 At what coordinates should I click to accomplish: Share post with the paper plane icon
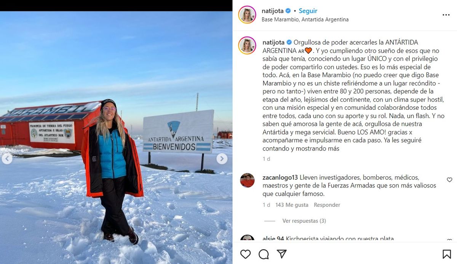[x=281, y=254]
